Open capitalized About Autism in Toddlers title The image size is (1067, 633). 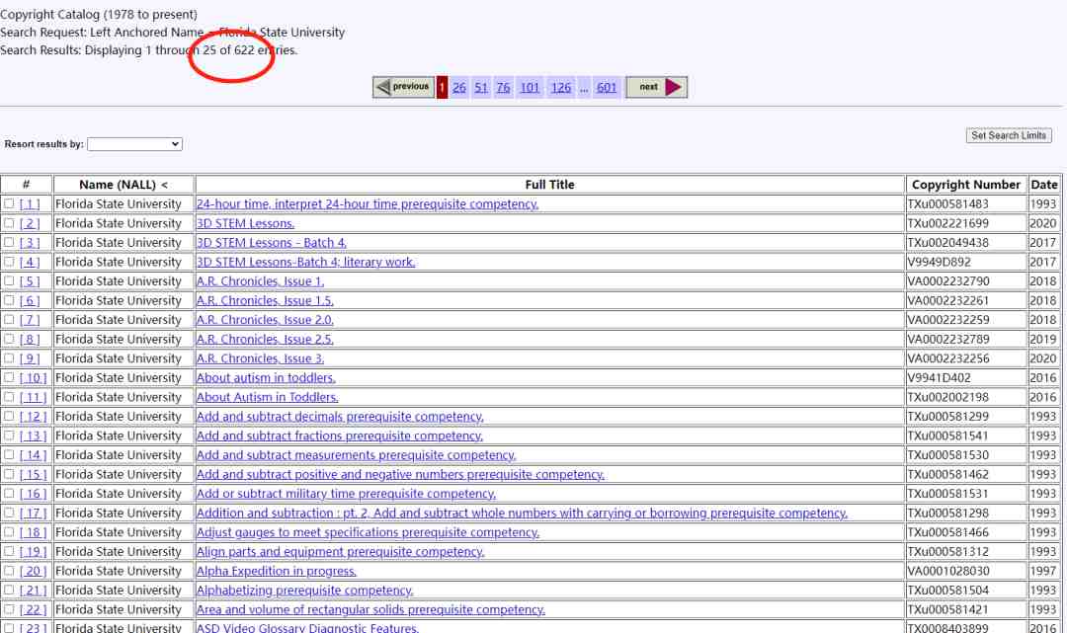(268, 397)
